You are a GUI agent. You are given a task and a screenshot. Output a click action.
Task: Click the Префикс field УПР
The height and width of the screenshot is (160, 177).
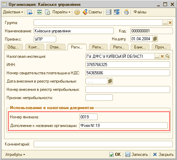click(45, 39)
